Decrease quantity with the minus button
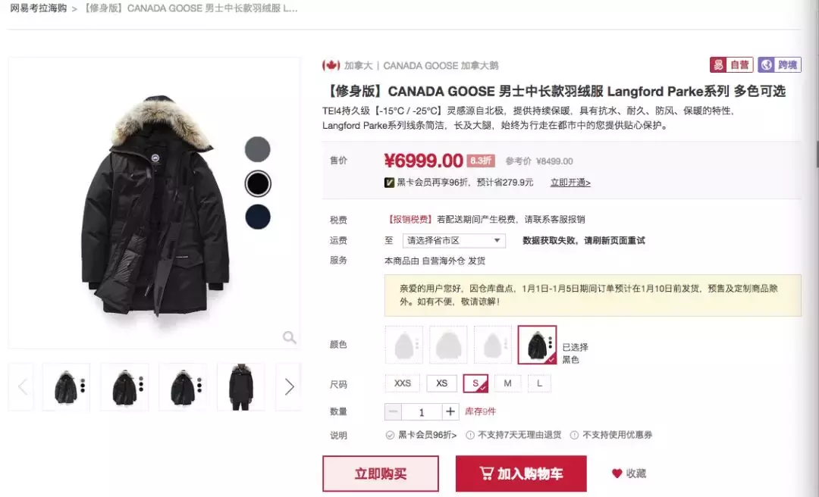Image resolution: width=819 pixels, height=497 pixels. tap(394, 412)
